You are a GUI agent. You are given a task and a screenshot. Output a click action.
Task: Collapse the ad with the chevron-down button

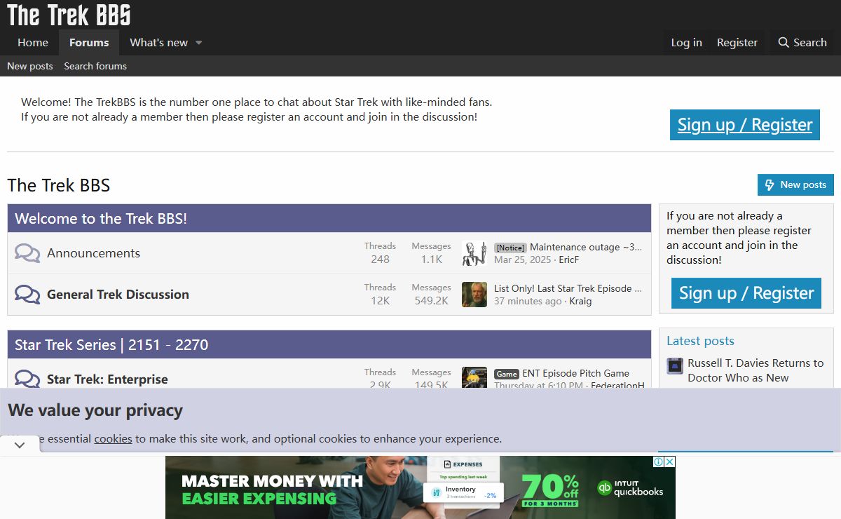[20, 445]
